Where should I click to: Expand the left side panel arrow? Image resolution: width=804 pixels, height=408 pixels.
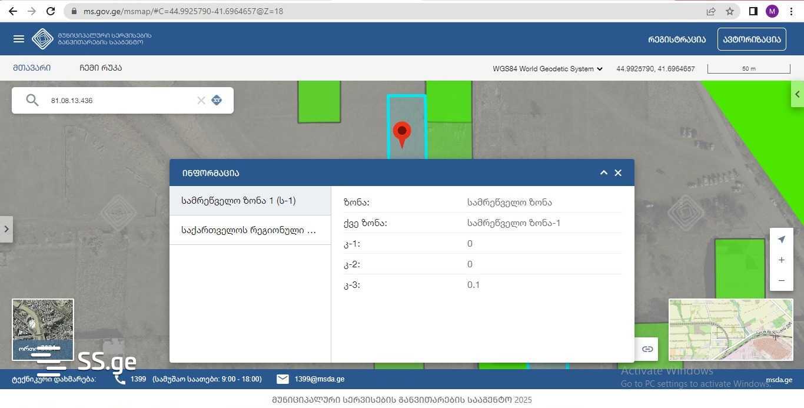[x=6, y=229]
